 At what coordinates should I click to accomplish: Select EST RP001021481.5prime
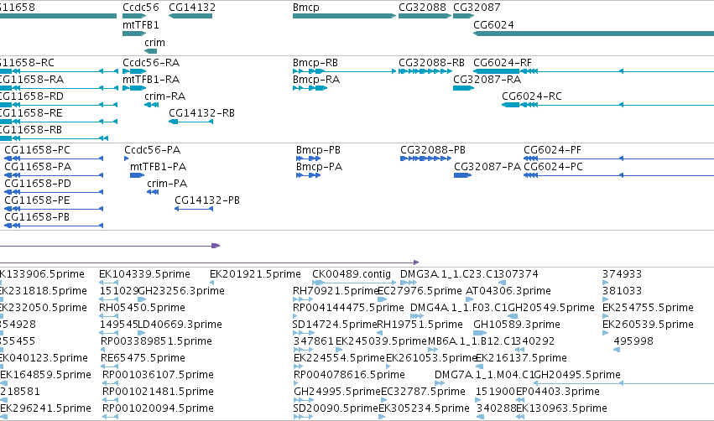[x=158, y=392]
